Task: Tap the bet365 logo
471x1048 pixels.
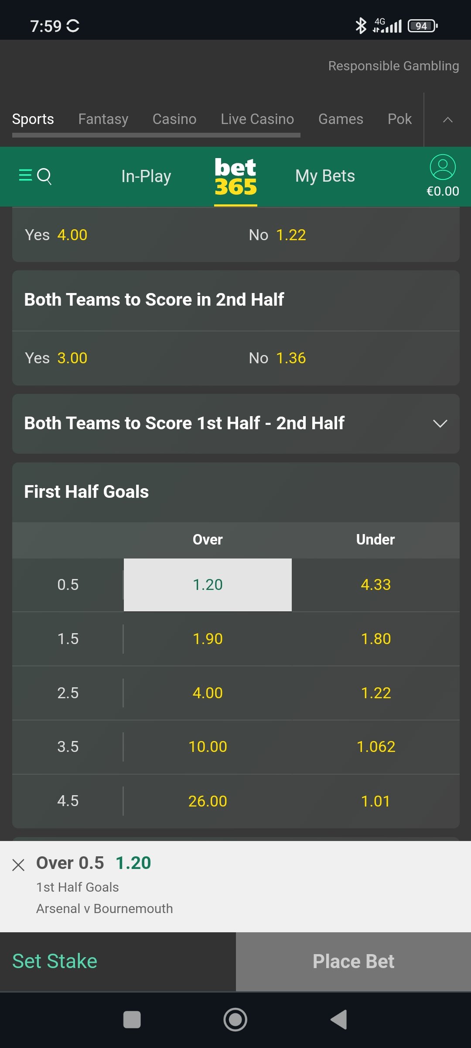Action: click(235, 176)
